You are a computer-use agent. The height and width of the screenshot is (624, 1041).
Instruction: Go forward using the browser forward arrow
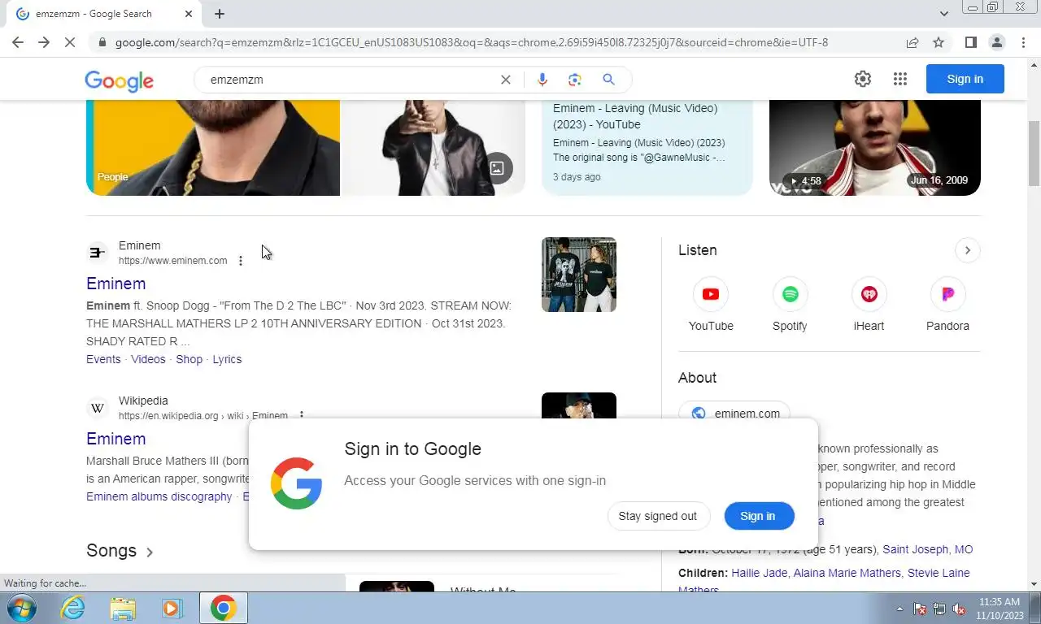44,42
